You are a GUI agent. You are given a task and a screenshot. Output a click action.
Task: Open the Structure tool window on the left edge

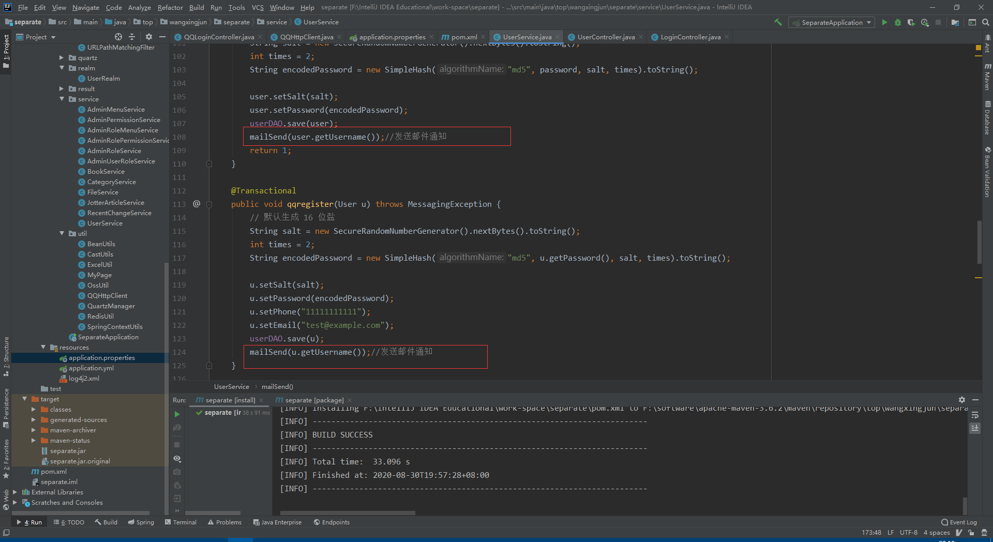pos(6,356)
